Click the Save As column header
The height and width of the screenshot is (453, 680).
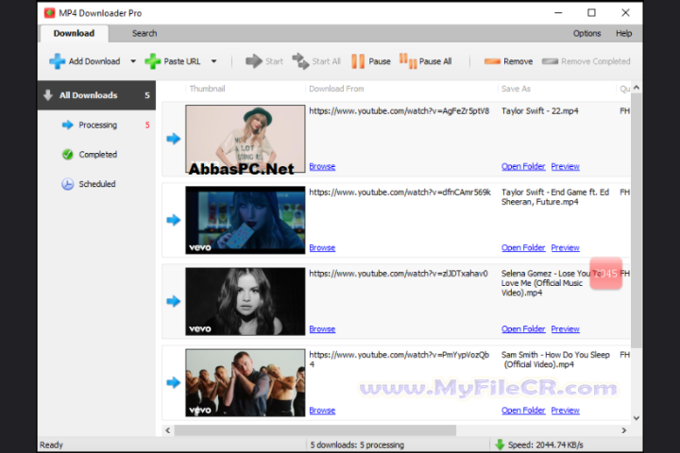516,89
